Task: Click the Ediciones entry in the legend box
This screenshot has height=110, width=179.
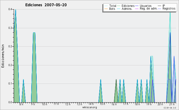Action: point(128,6)
